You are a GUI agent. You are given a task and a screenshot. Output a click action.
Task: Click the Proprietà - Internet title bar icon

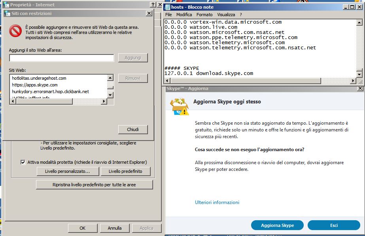pos(6,5)
